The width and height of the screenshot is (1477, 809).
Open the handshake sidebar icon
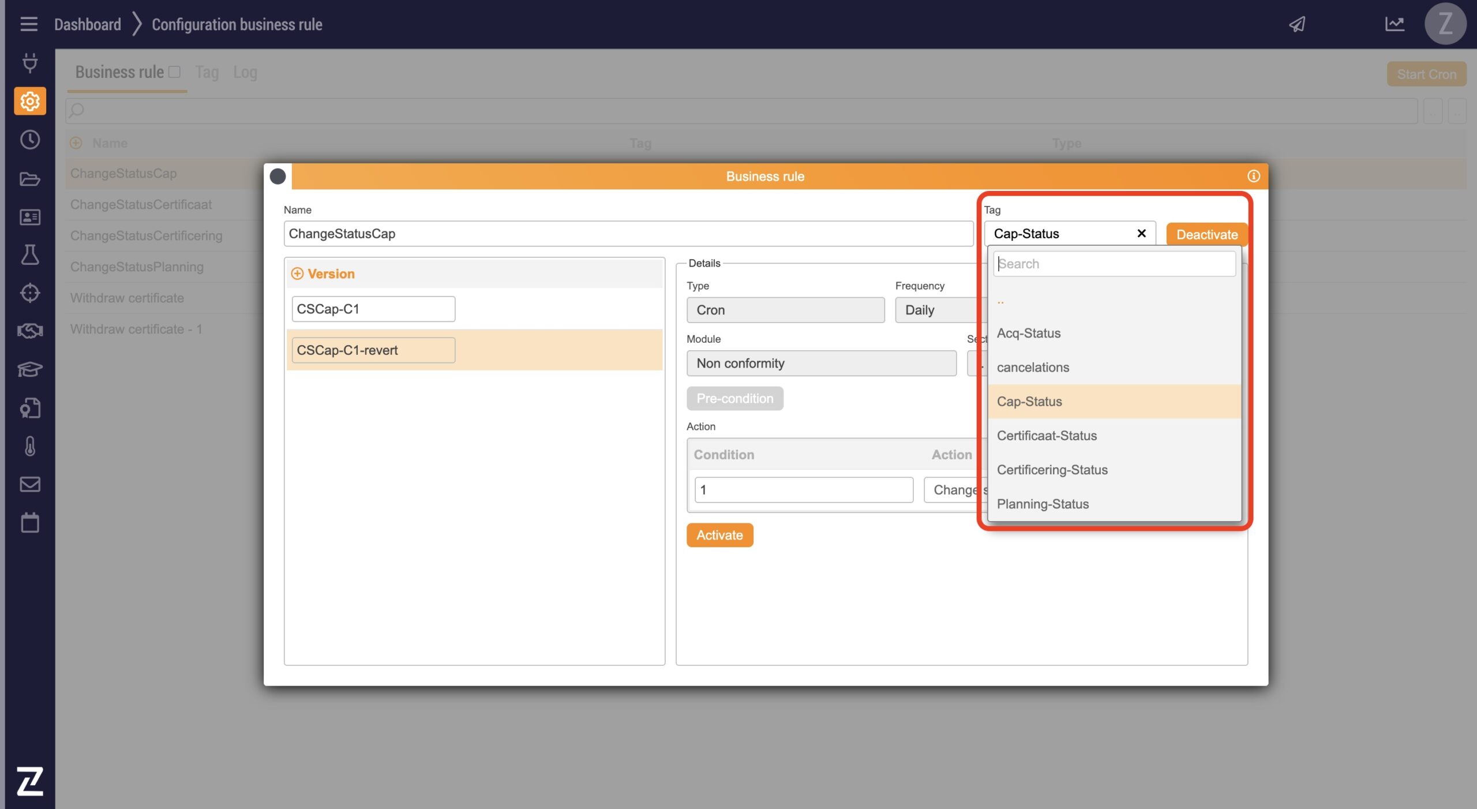coord(30,331)
